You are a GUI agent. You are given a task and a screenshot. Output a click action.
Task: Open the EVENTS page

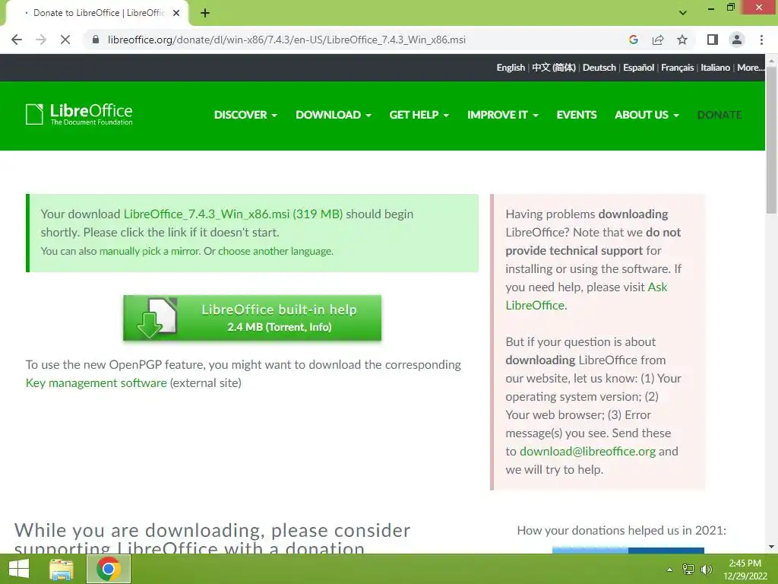coord(577,115)
